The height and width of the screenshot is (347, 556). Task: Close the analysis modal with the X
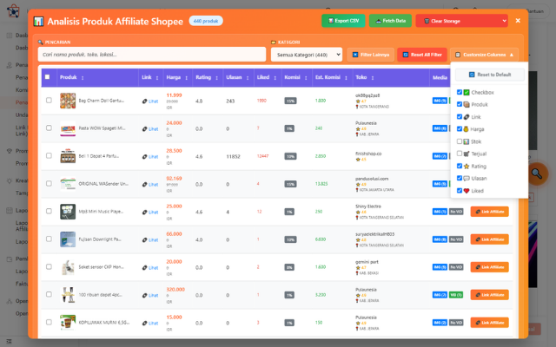pos(518,21)
